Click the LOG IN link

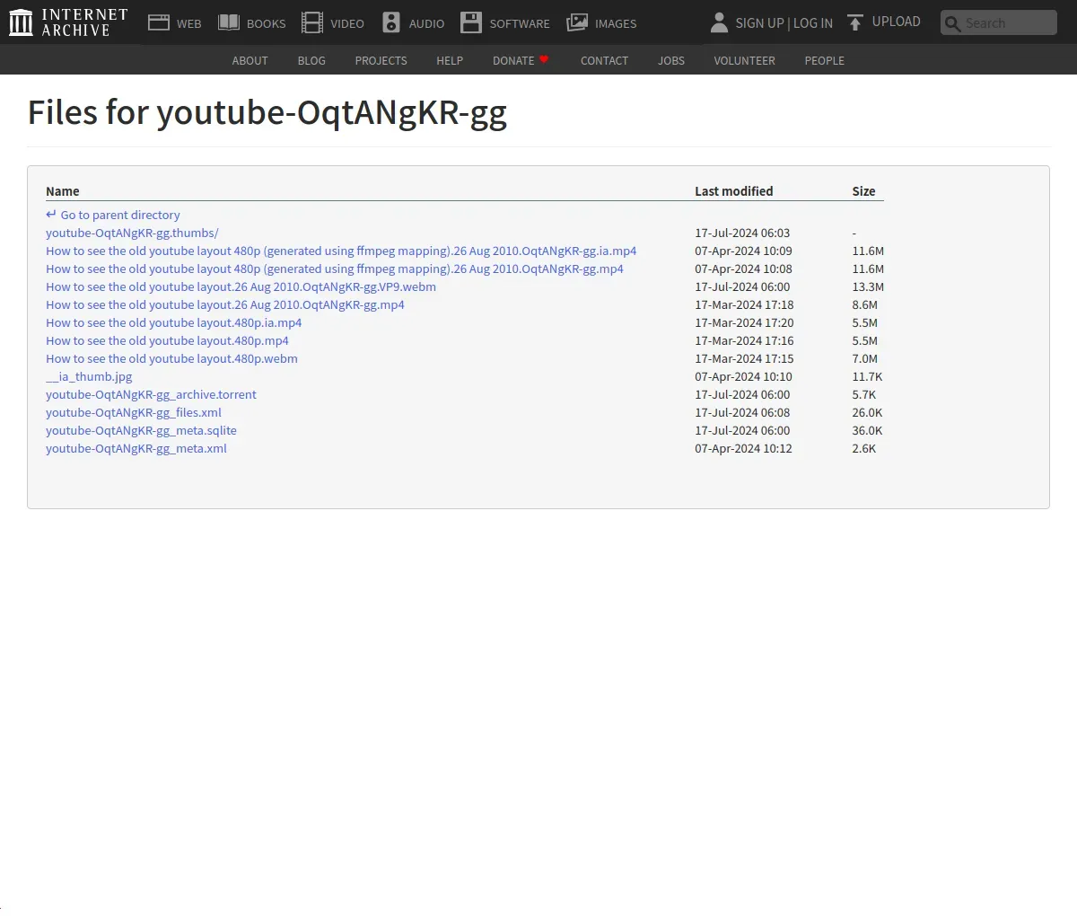[x=813, y=23]
